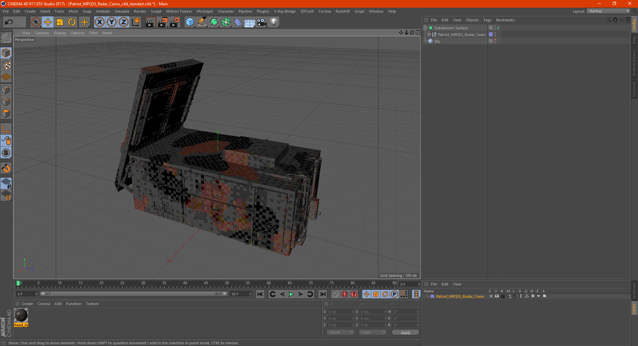Screen dimensions: 638x346
Task: Render to Picture Viewer
Action: [x=162, y=22]
